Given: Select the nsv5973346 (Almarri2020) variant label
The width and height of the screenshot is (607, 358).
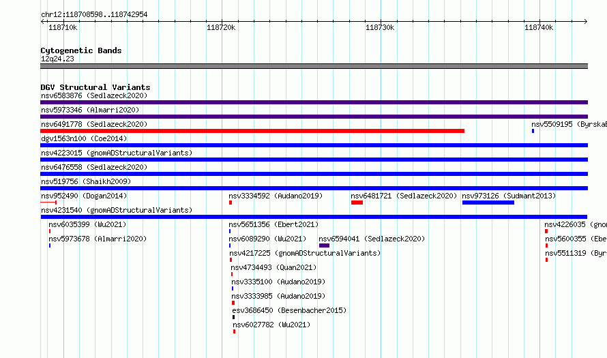Looking at the screenshot, I should [90, 110].
